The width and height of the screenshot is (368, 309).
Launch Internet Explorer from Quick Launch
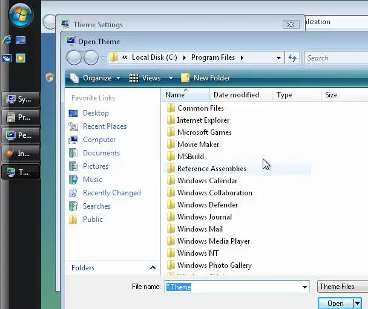(7, 40)
